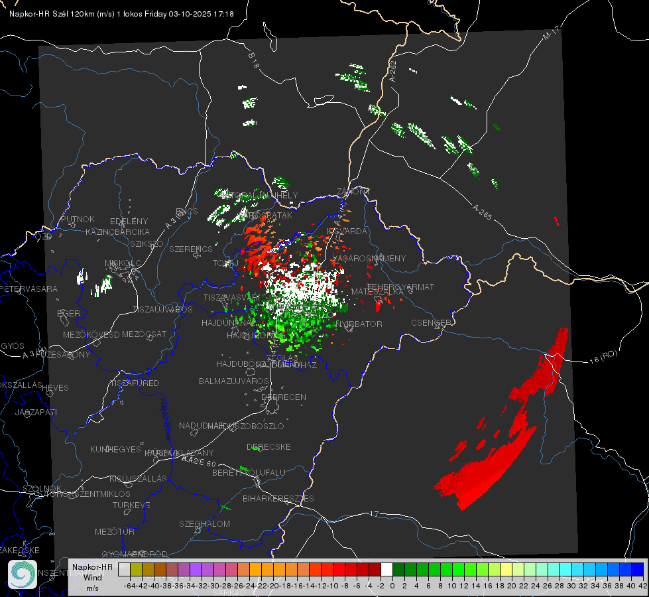Image resolution: width=649 pixels, height=597 pixels.
Task: Select the MEZŐTÚR town label
Action: [x=115, y=531]
